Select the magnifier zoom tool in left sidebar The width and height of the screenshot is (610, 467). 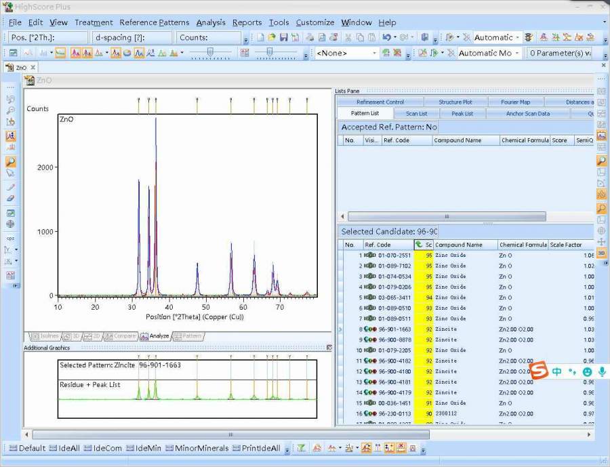10,163
